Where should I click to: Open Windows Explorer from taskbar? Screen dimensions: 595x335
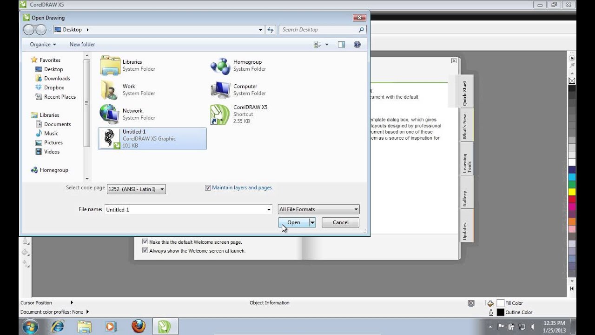click(85, 327)
